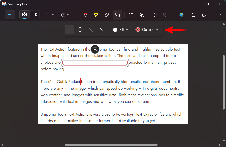Minimize the Snipping Tool window
This screenshot has height=147, width=226.
(x=195, y=4)
